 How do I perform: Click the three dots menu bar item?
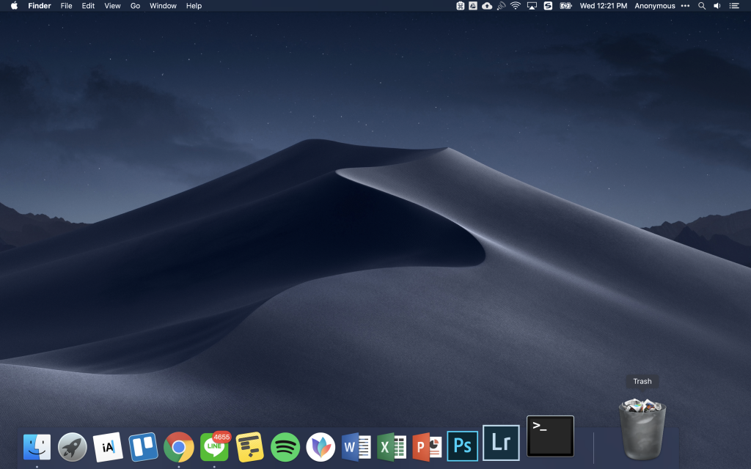(x=686, y=6)
